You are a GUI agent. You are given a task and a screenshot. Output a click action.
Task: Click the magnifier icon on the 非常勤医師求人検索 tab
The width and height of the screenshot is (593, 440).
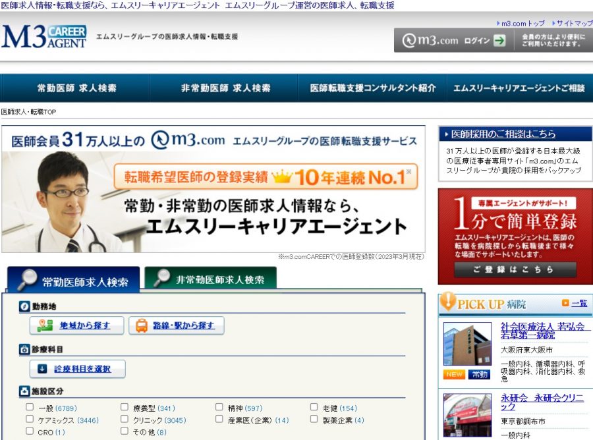pos(162,277)
